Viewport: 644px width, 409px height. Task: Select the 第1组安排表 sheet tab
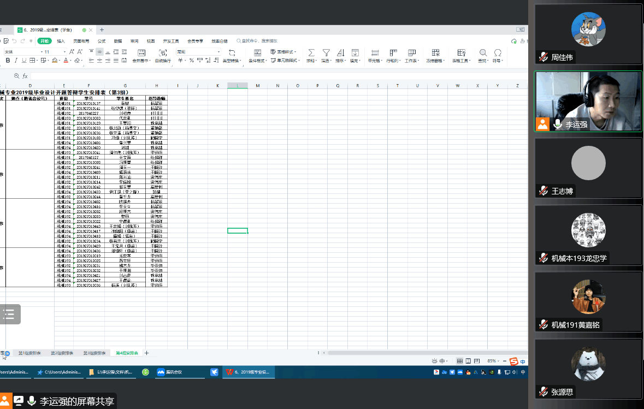tap(29, 353)
